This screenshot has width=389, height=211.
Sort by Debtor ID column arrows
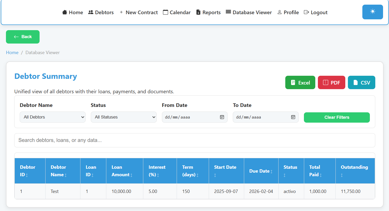(x=27, y=175)
